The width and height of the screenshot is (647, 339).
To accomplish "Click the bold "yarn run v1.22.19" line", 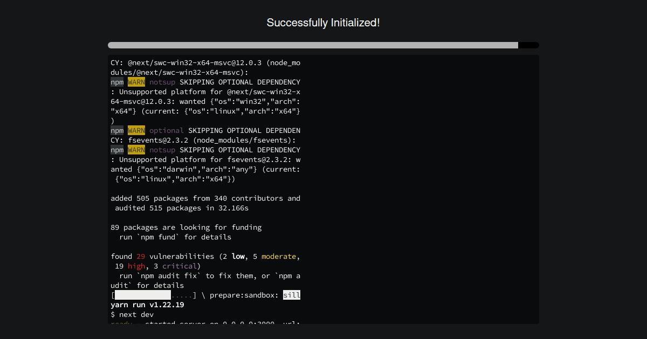I will click(147, 305).
